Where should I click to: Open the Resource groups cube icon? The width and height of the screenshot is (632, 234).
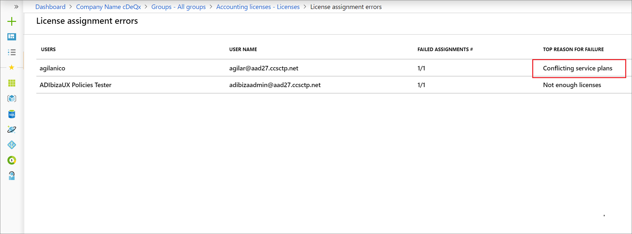pos(12,98)
